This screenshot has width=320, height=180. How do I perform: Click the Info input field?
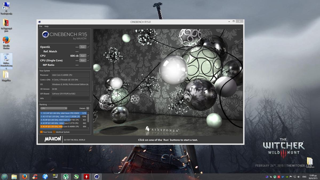pos(70,98)
